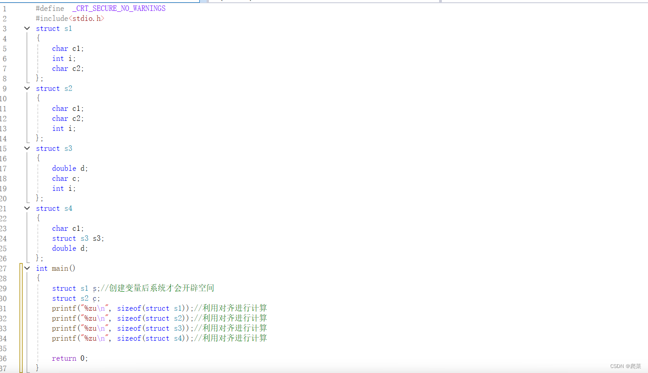Click printf line with sizeof(struct s1)

[159, 308]
